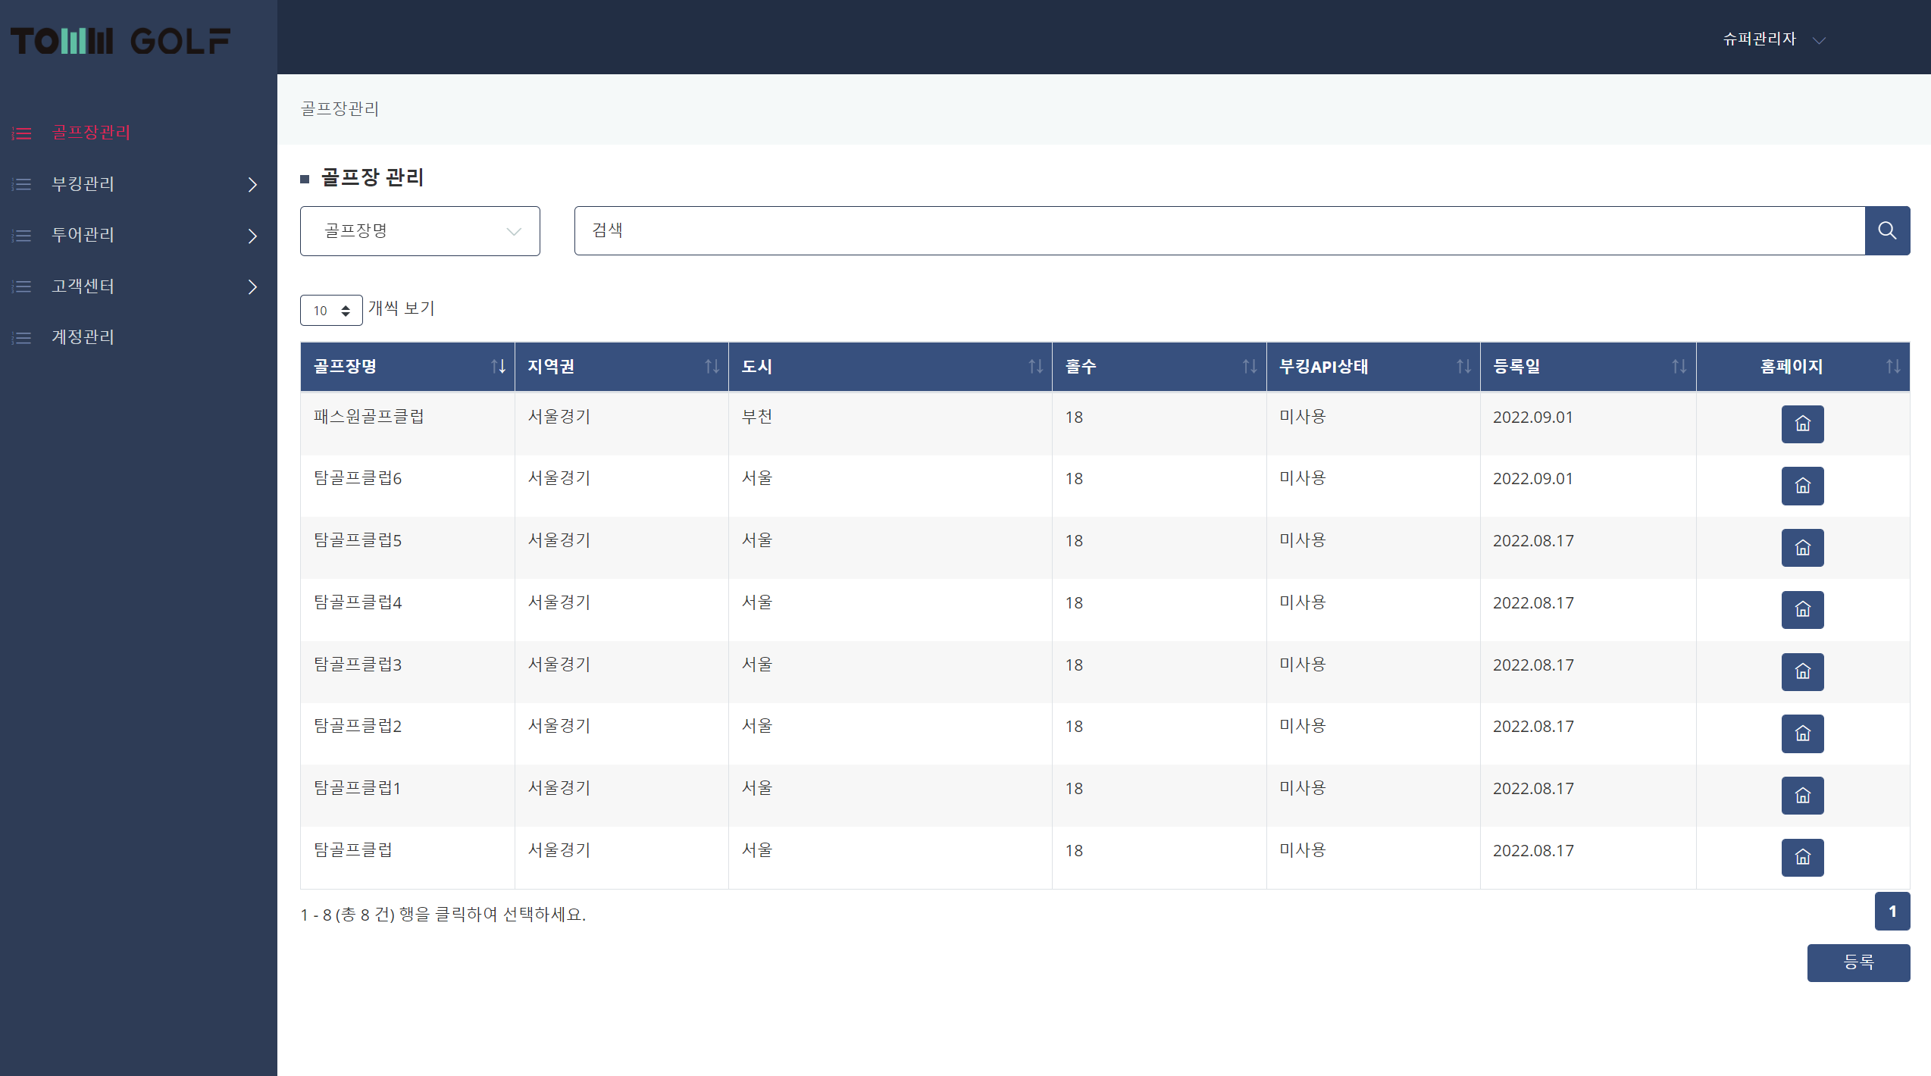Open homepage icon for 탐골프클럽3
Viewport: 1931px width, 1076px height.
[x=1802, y=672]
